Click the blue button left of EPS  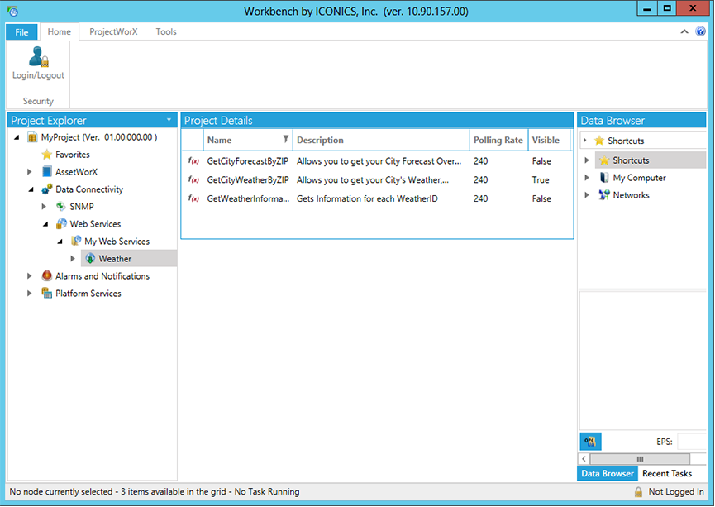tap(590, 442)
